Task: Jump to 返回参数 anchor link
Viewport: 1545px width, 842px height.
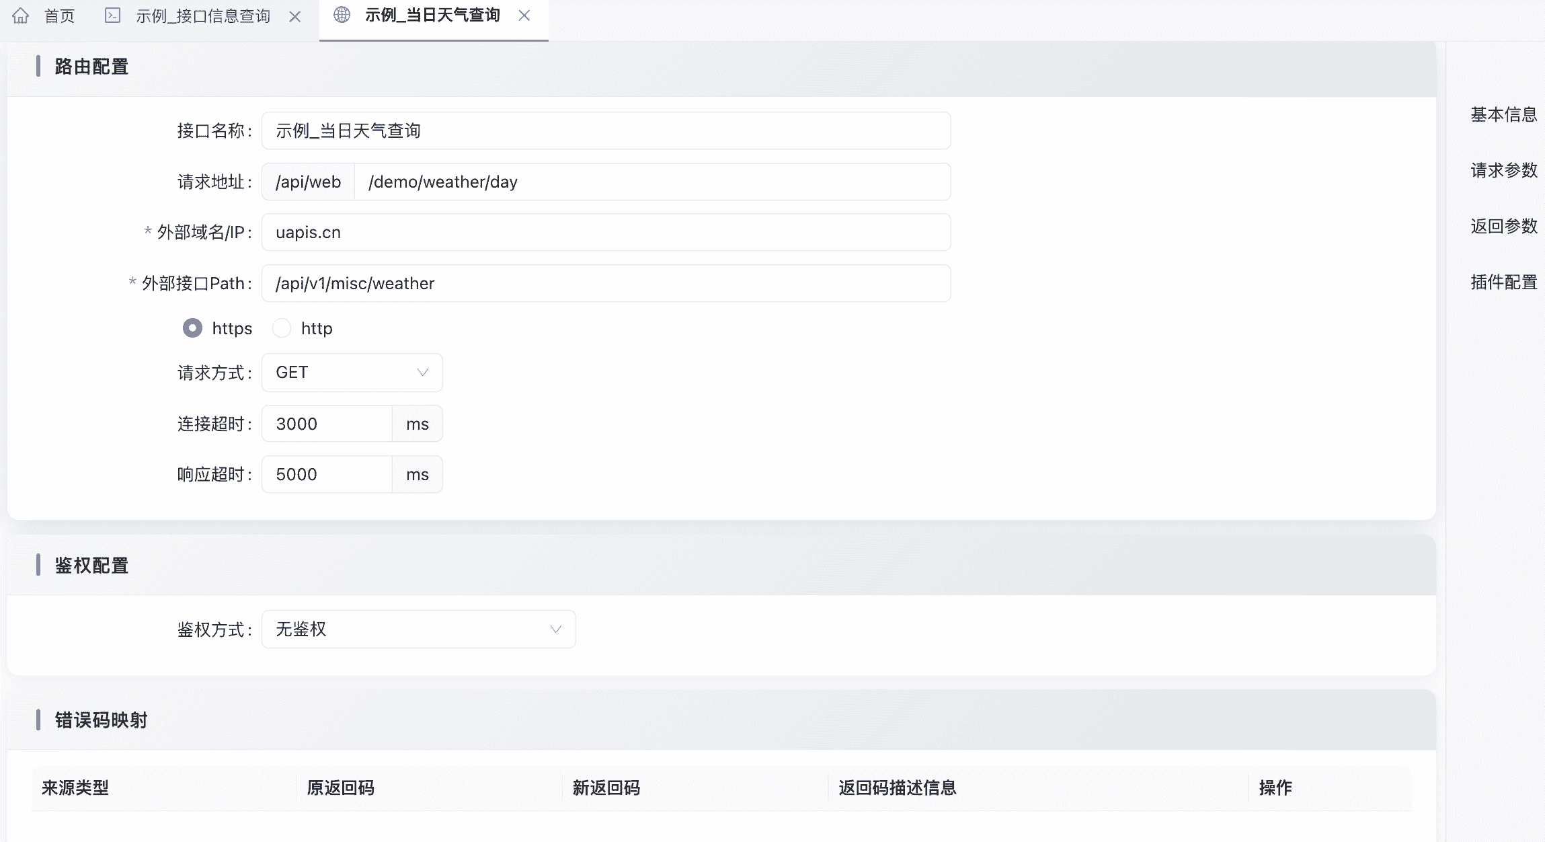Action: coord(1504,226)
